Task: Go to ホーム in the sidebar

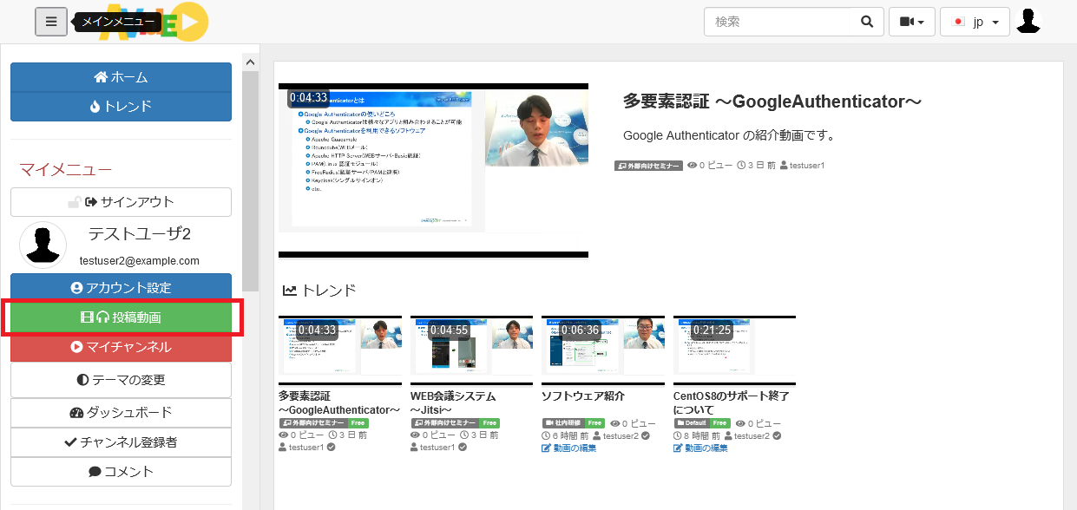Action: click(121, 77)
